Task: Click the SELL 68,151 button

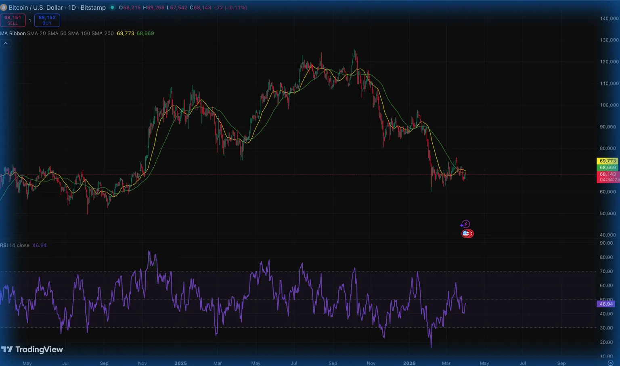Action: click(13, 20)
